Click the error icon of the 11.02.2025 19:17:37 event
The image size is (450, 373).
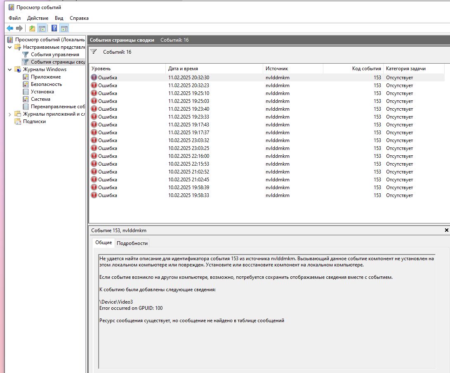pos(94,133)
